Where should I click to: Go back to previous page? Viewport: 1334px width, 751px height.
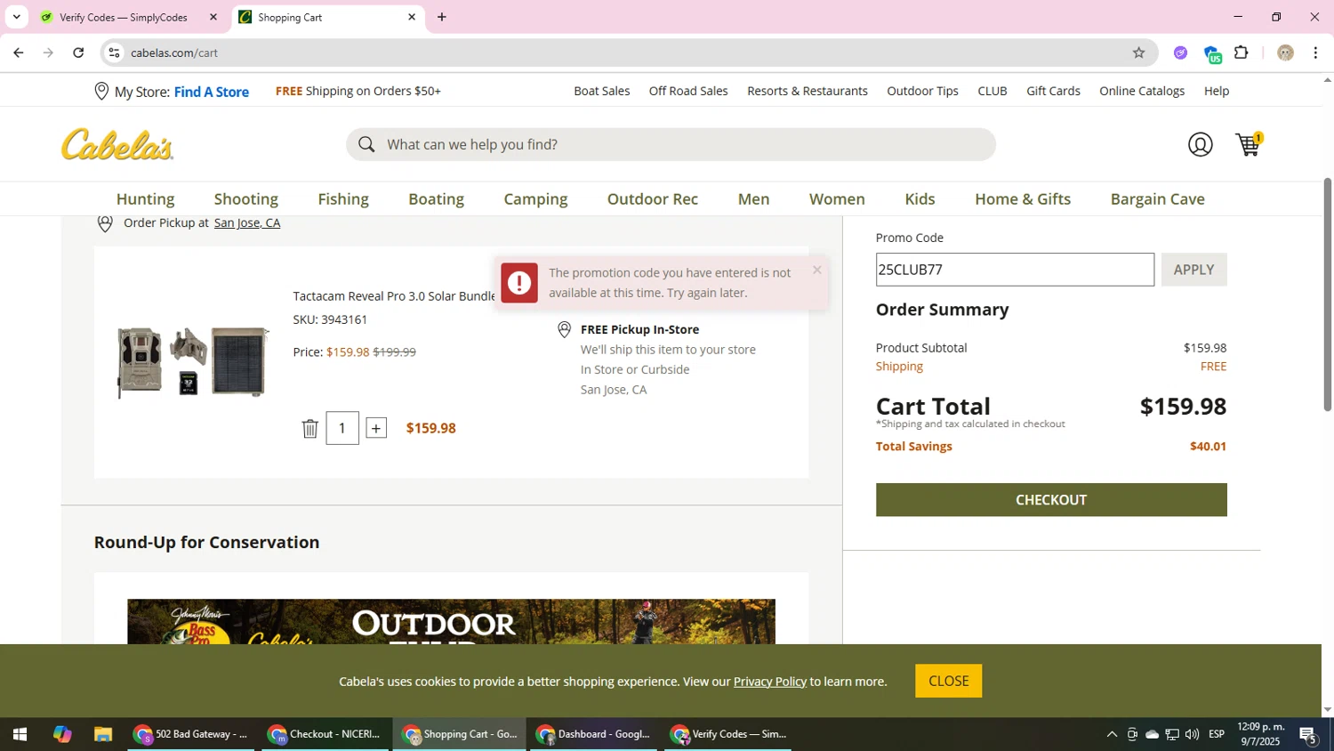(x=18, y=52)
